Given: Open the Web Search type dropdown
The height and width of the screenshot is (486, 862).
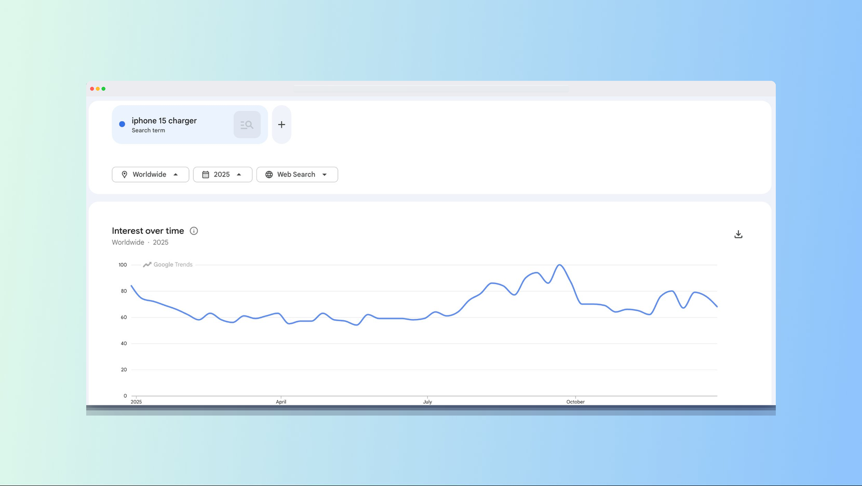Looking at the screenshot, I should tap(325, 175).
